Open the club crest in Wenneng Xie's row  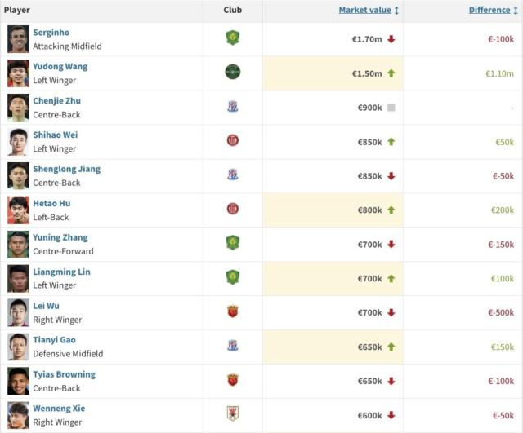pyautogui.click(x=232, y=415)
